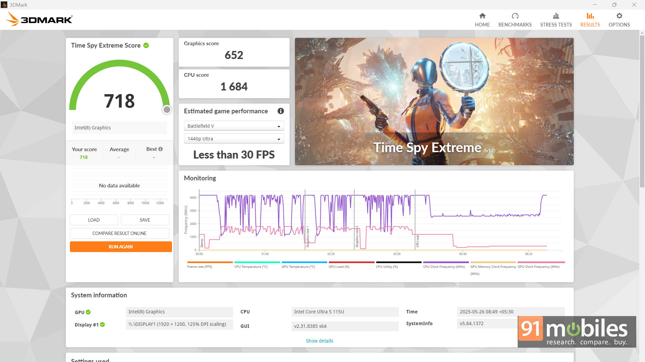The height and width of the screenshot is (362, 645).
Task: Click the Time value 2025-05-26 08:49
Action: 510,312
